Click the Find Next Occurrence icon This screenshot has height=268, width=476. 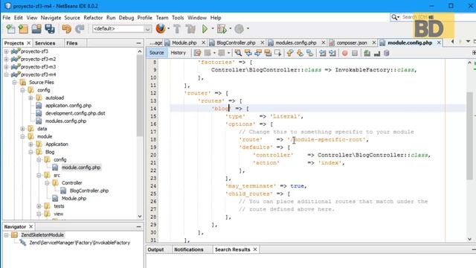(258, 53)
